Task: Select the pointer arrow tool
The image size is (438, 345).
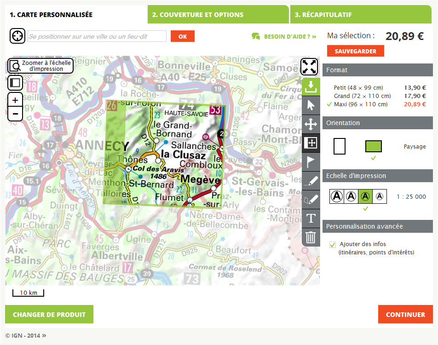Action: (x=311, y=105)
